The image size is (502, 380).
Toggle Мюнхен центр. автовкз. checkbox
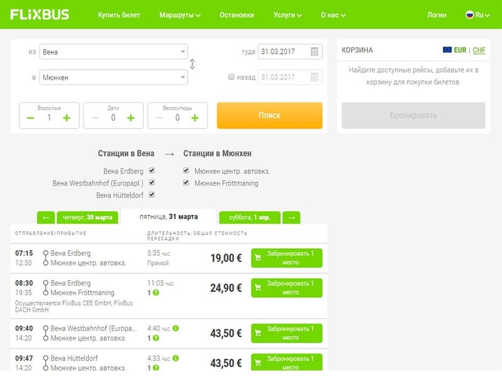coord(186,170)
